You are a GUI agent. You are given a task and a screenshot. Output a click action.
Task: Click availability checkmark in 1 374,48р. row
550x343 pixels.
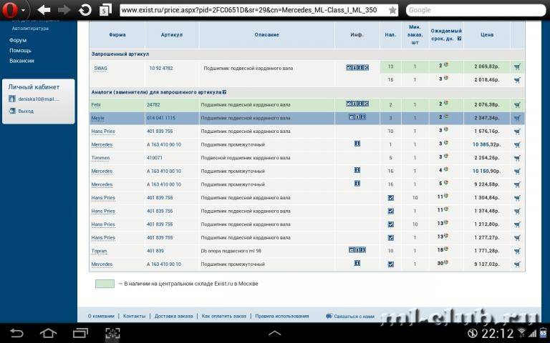pyautogui.click(x=391, y=211)
